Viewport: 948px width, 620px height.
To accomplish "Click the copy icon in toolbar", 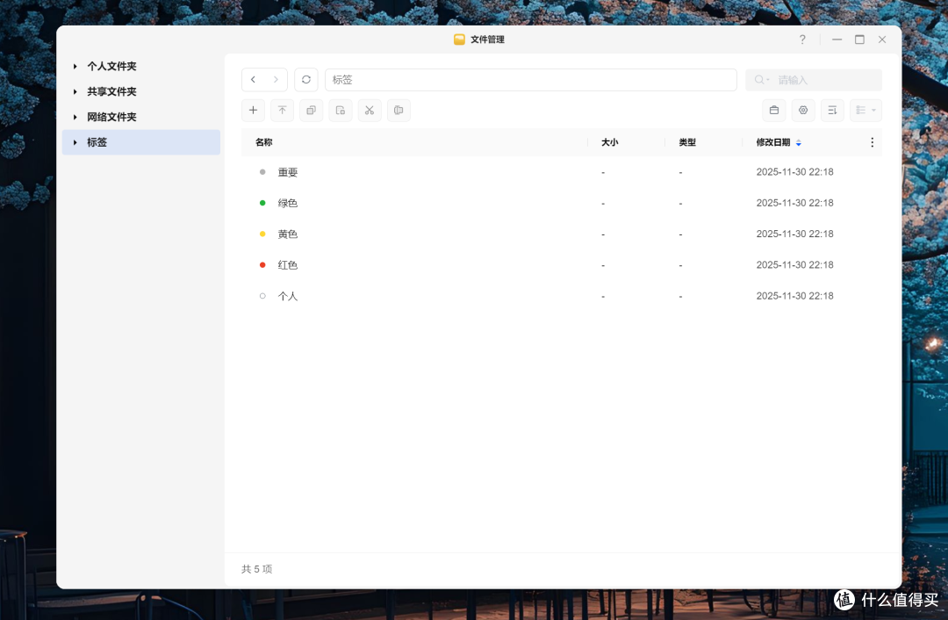I will (x=312, y=110).
